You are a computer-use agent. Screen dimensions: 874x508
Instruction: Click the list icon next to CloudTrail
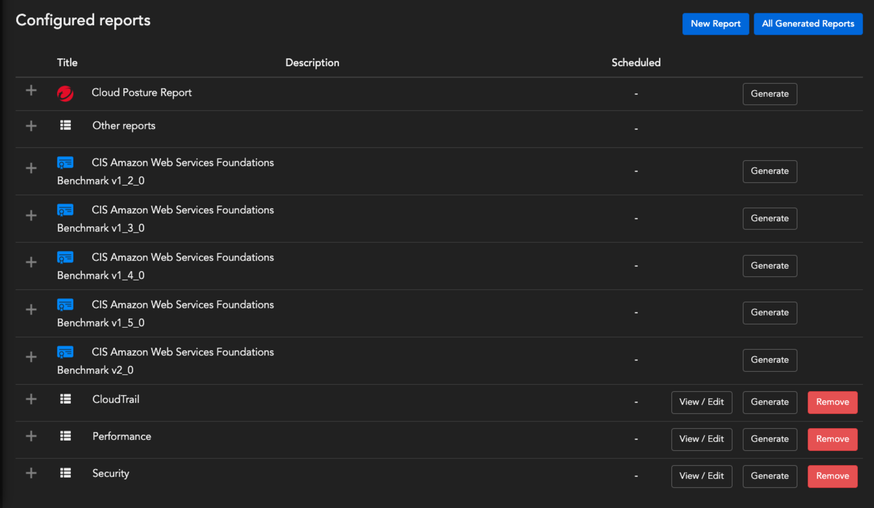[x=65, y=399]
